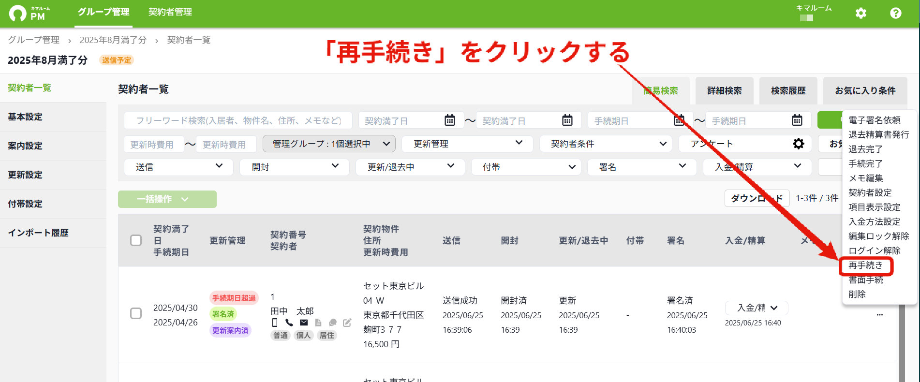The width and height of the screenshot is (920, 382).
Task: Select the お気に入り条件 tab
Action: click(865, 90)
